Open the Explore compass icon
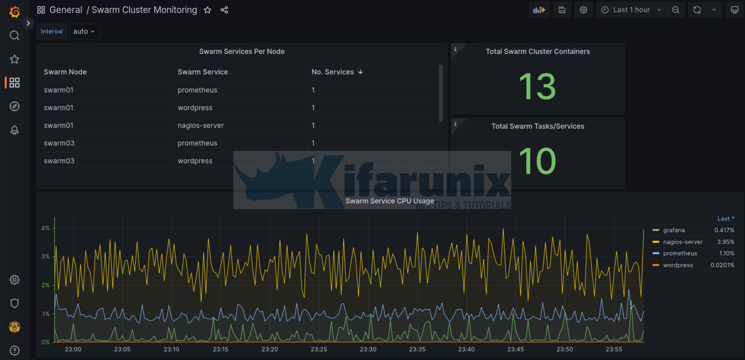Viewport: 745px width, 360px height. 15,106
